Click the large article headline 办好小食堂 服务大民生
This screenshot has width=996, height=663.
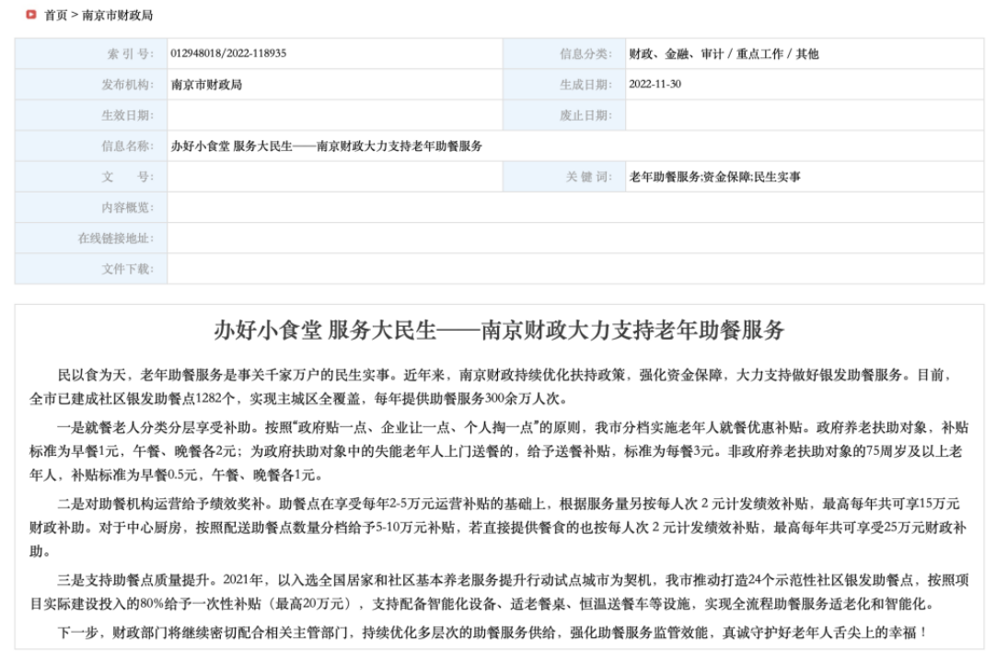499,330
